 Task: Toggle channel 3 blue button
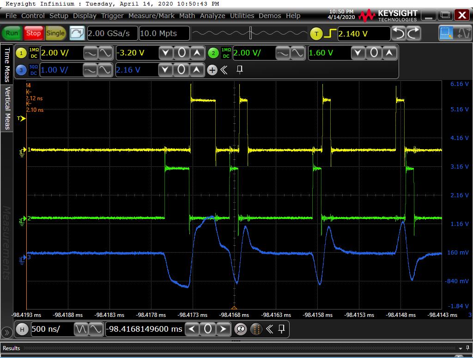[21, 70]
